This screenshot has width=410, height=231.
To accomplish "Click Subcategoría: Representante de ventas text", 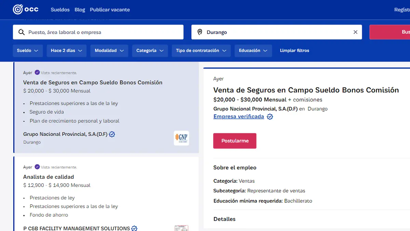I will click(259, 191).
